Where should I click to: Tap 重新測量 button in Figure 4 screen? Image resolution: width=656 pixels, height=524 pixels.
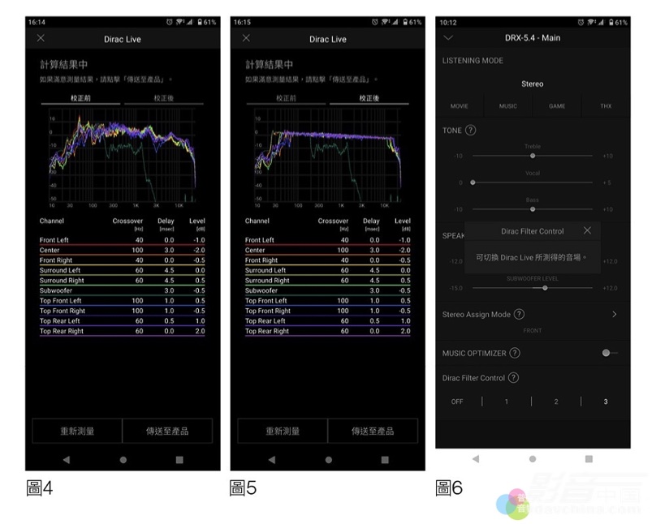click(x=77, y=431)
